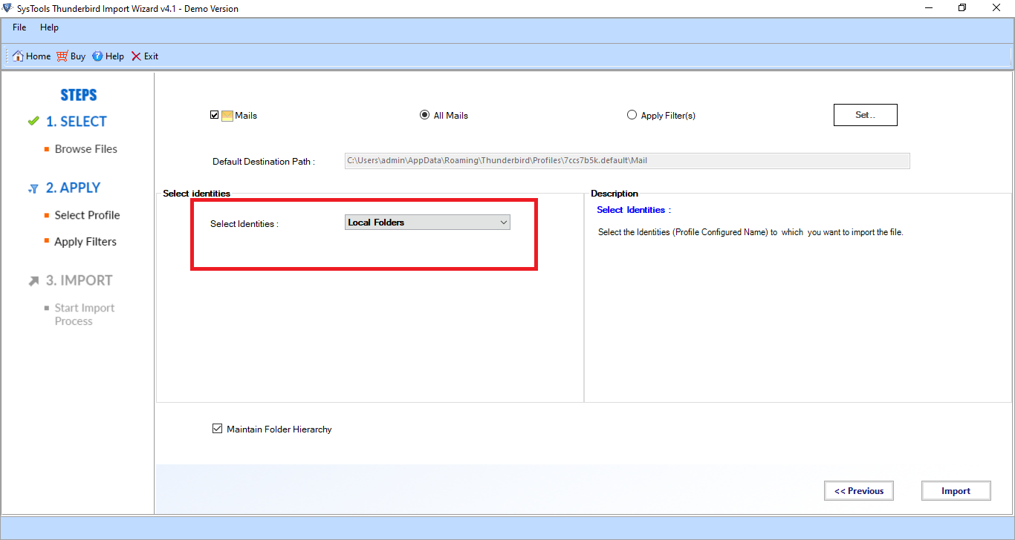This screenshot has height=540, width=1015.
Task: Open the File menu
Action: 19,27
